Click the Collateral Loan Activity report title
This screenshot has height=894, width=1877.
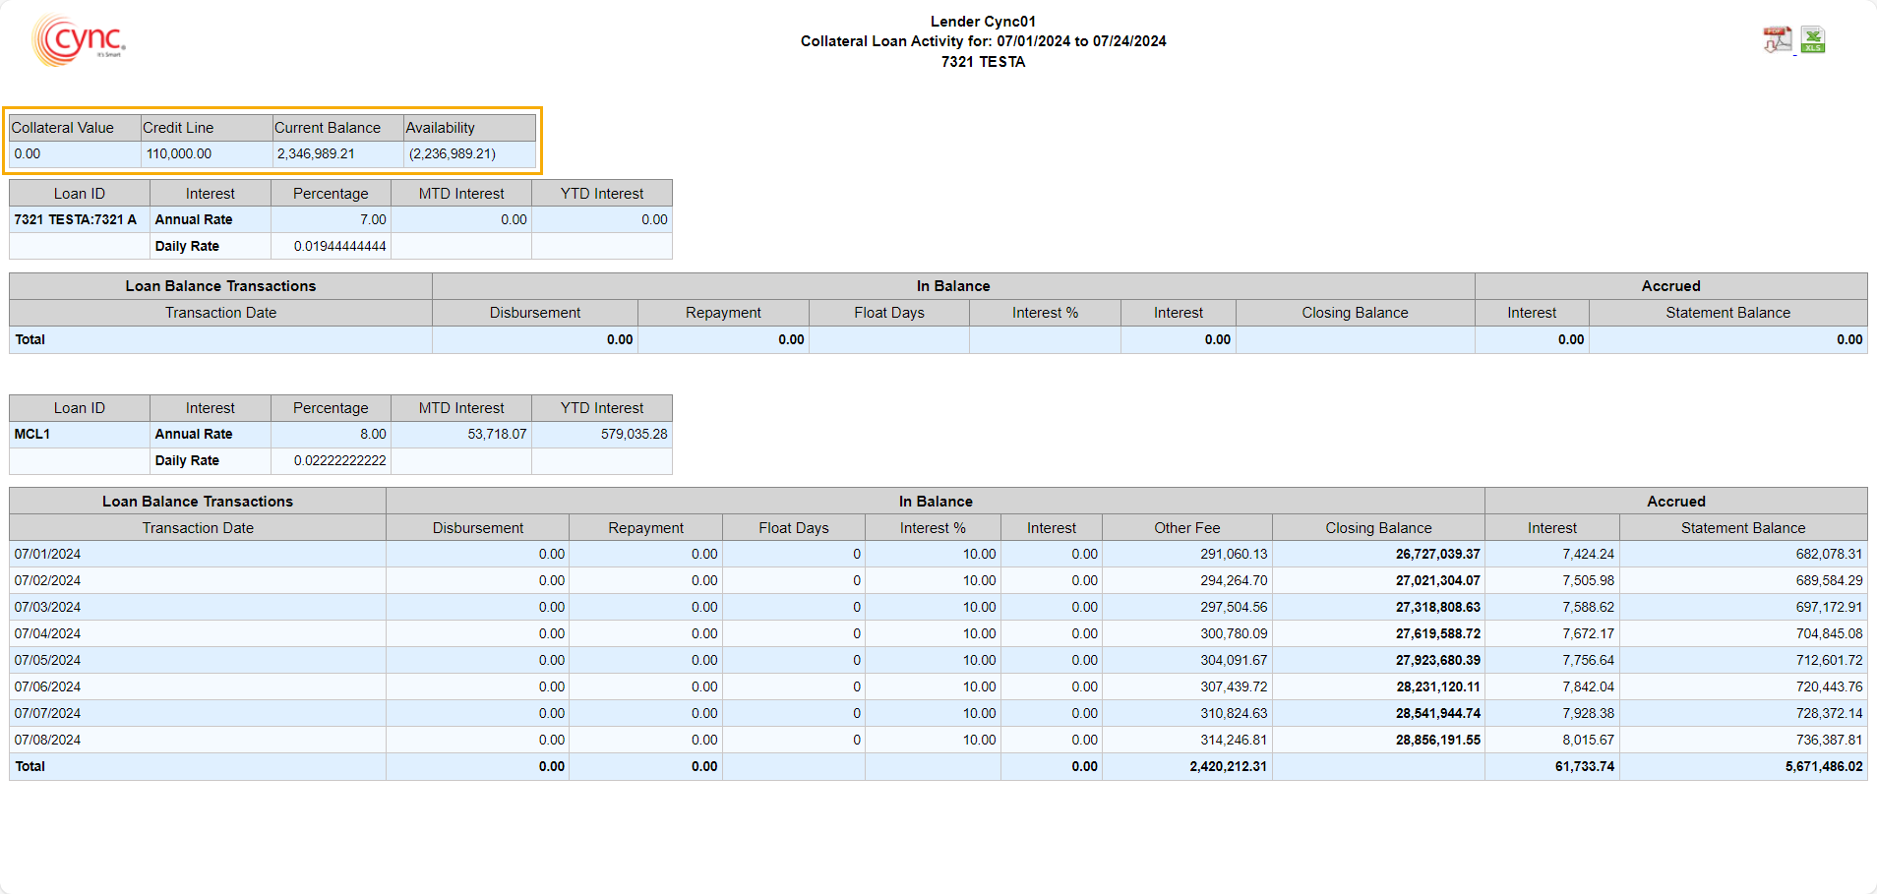tap(983, 41)
